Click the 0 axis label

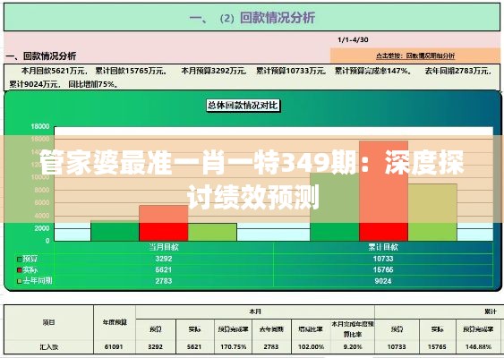[x=47, y=241]
